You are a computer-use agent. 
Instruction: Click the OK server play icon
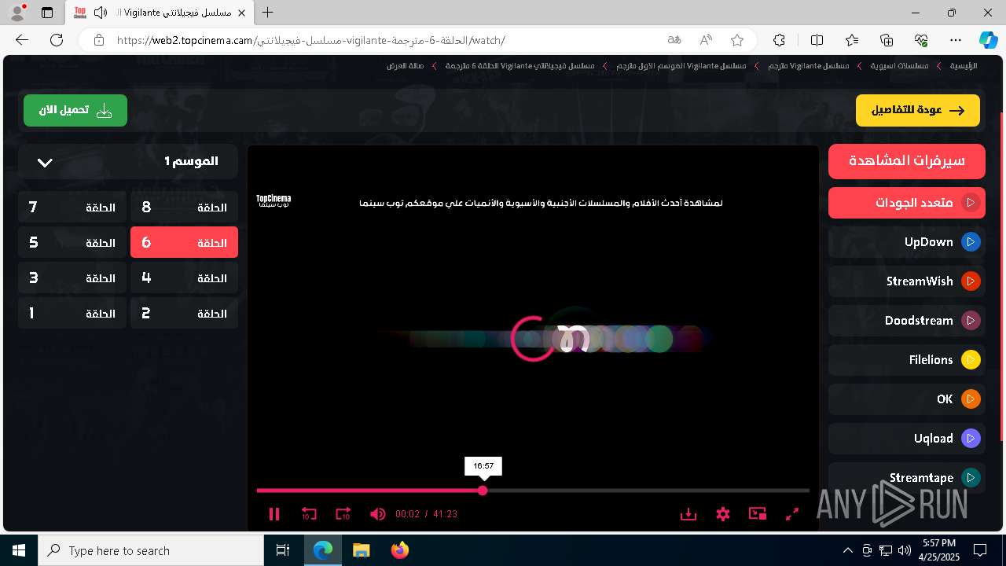tap(971, 399)
